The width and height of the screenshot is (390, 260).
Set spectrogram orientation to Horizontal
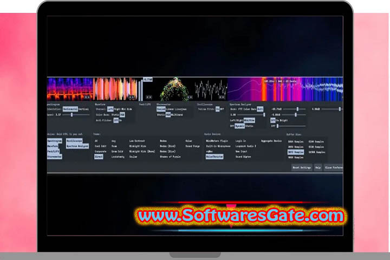pyautogui.click(x=70, y=109)
